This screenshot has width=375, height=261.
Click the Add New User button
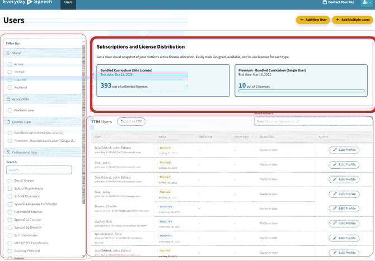(313, 20)
